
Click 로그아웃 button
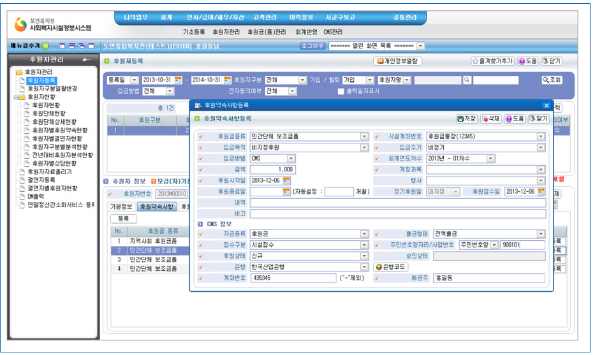313,47
